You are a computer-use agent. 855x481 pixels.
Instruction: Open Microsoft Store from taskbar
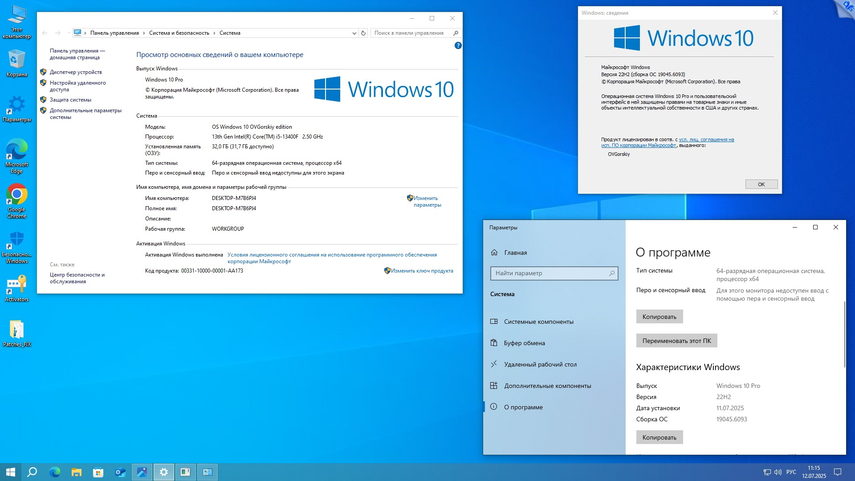tap(98, 472)
